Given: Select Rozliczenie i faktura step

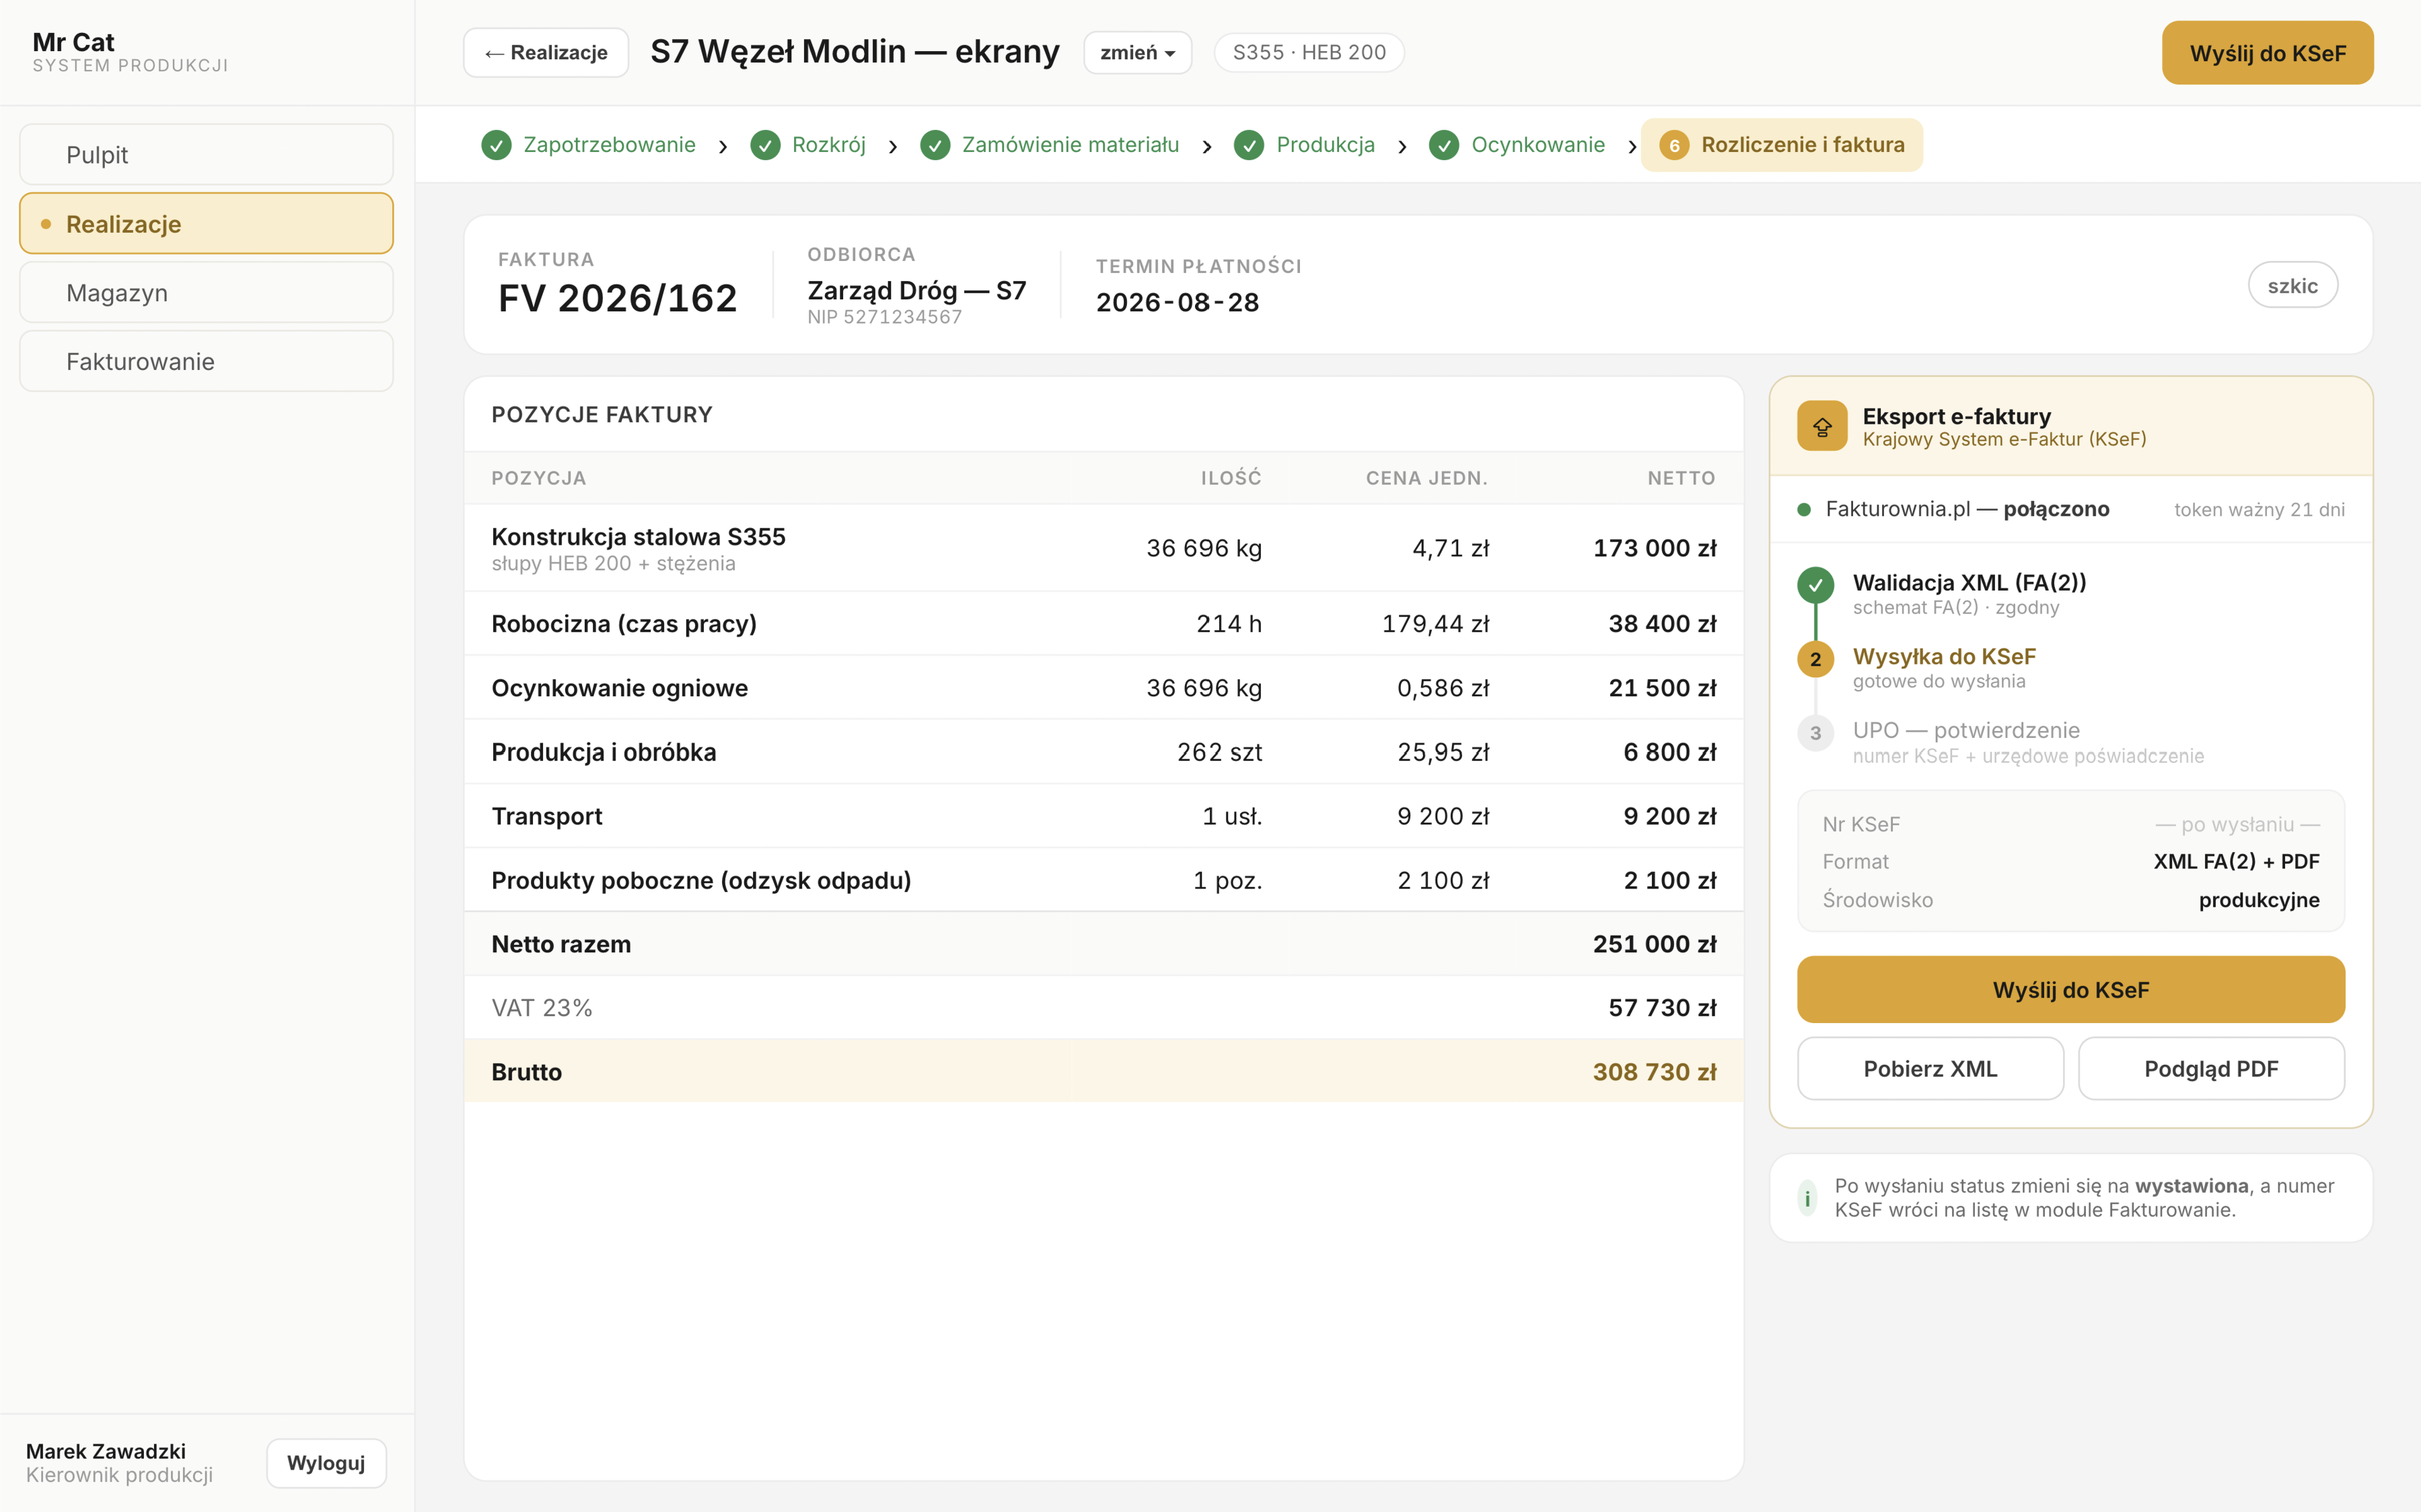Looking at the screenshot, I should click(1782, 145).
